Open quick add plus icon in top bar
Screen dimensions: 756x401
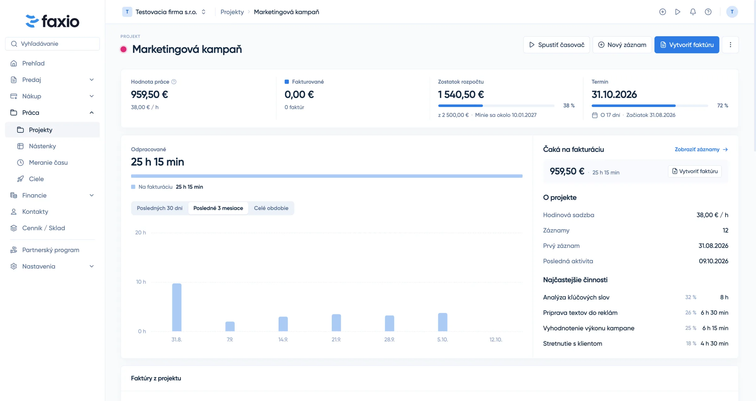click(x=662, y=12)
